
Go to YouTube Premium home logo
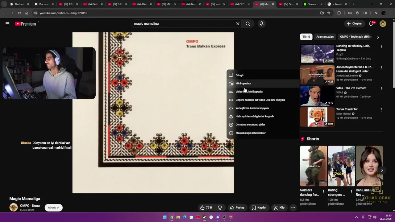pyautogui.click(x=25, y=24)
